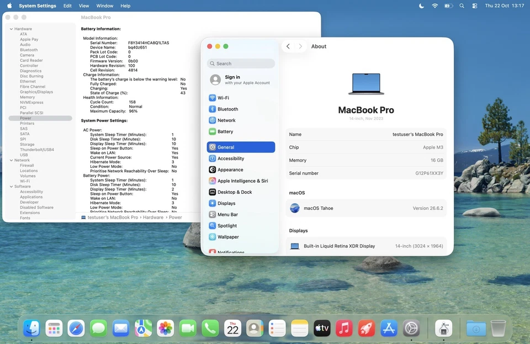Open Appearance settings
Viewport: 530px width, 344px height.
[241, 170]
